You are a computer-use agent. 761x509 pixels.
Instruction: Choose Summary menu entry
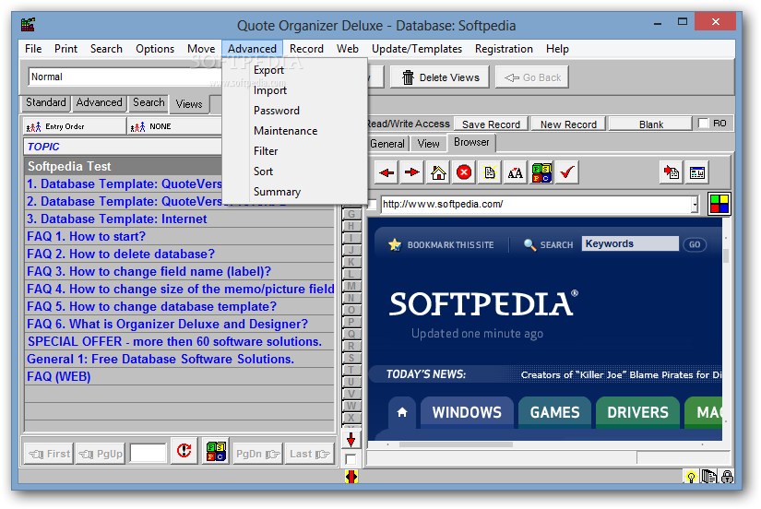277,192
